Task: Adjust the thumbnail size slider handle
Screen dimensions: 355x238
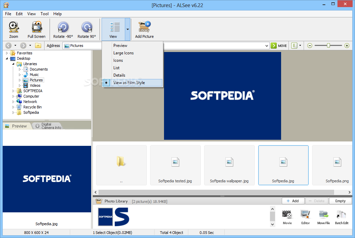Action: (328, 46)
